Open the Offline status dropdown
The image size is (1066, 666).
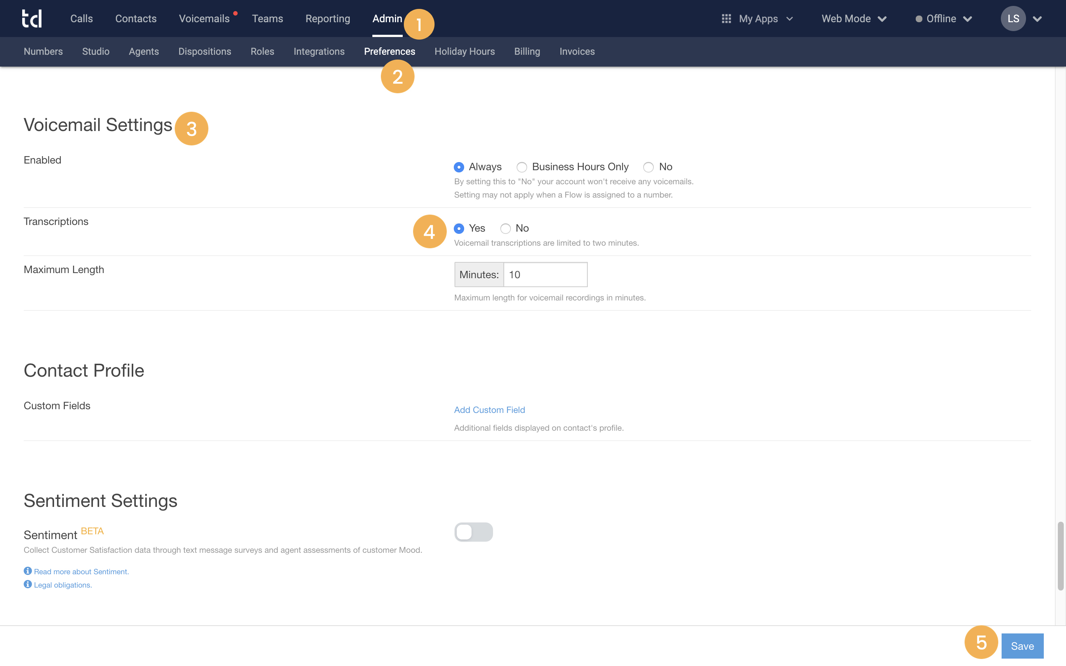(943, 18)
